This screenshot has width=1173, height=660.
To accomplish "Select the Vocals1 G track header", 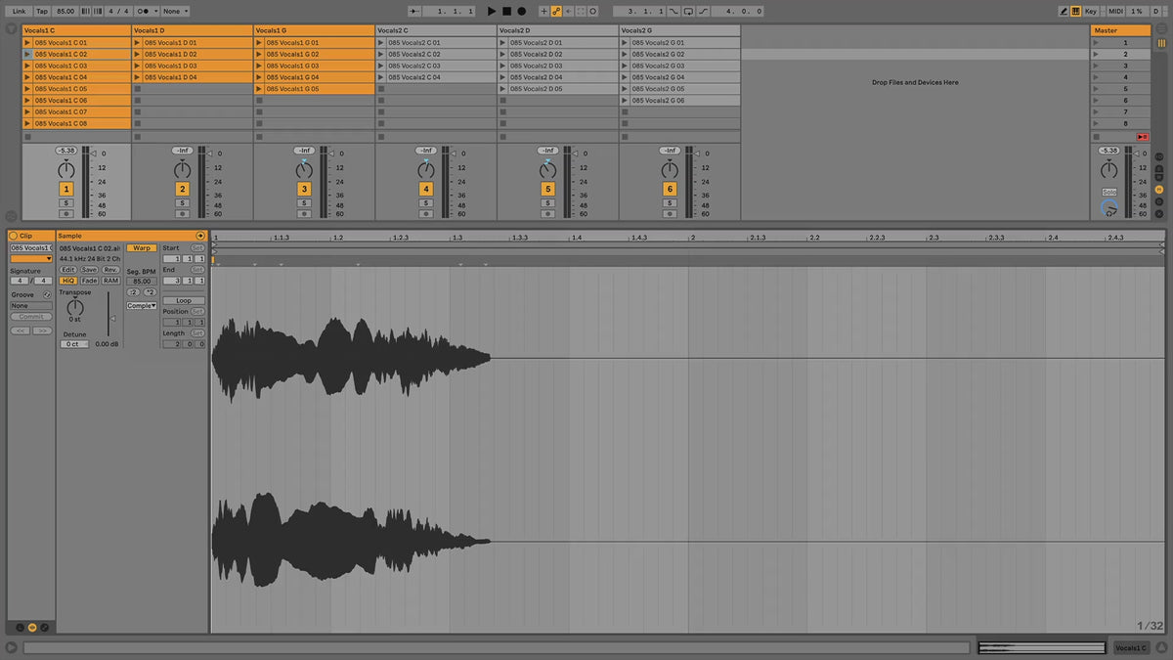I will [x=314, y=30].
